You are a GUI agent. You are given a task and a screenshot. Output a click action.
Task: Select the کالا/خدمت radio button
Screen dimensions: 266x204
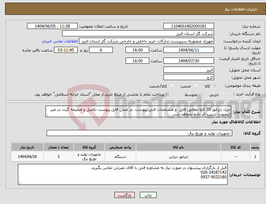[x=172, y=86]
